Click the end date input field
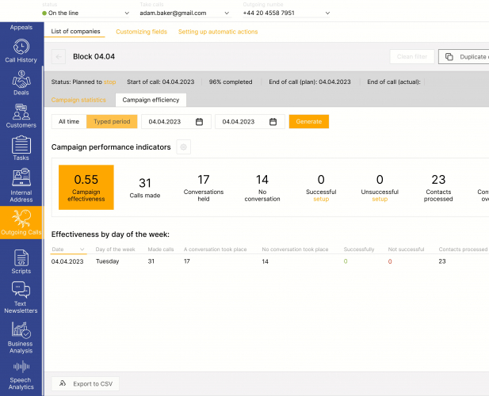 tap(250, 121)
